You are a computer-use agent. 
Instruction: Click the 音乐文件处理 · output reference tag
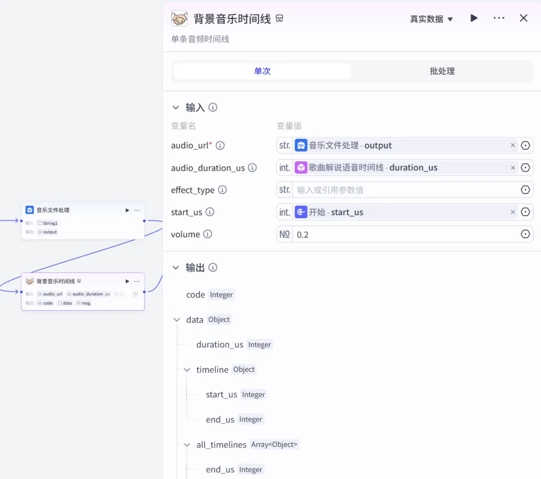(x=406, y=146)
